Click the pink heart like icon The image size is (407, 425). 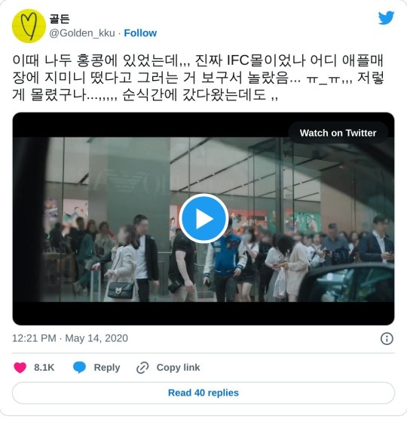pos(20,368)
